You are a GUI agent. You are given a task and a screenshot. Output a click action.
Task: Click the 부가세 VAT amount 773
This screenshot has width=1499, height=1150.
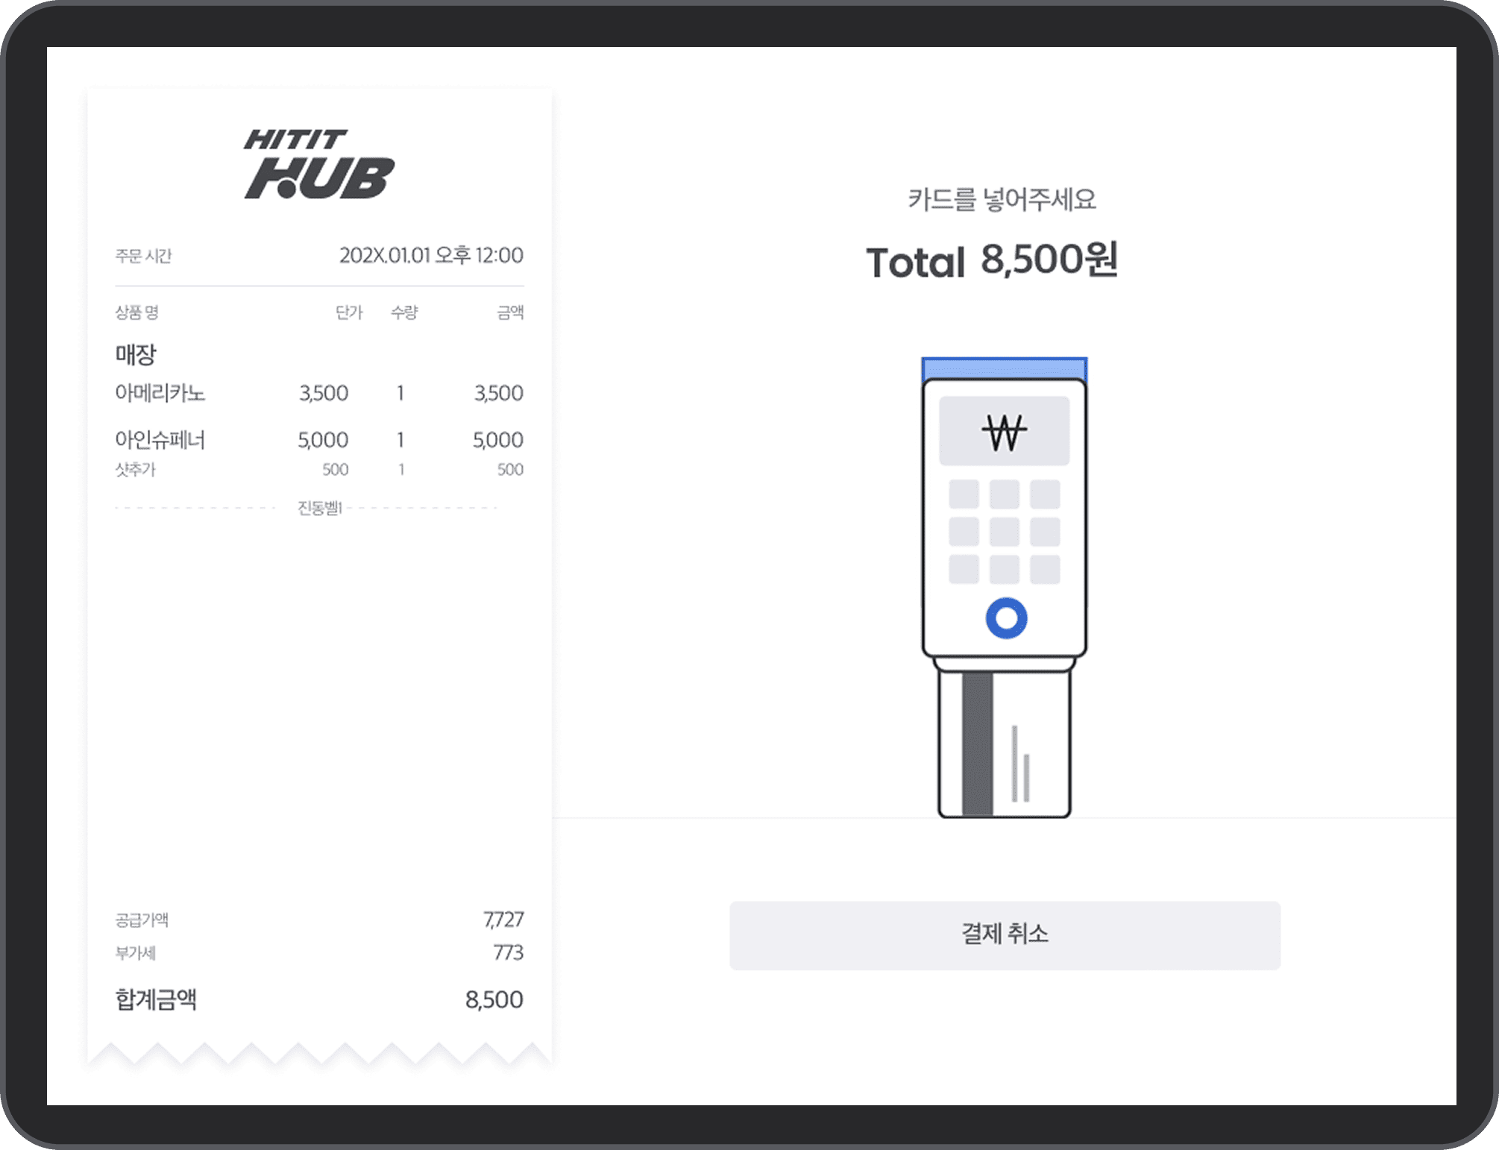coord(508,952)
